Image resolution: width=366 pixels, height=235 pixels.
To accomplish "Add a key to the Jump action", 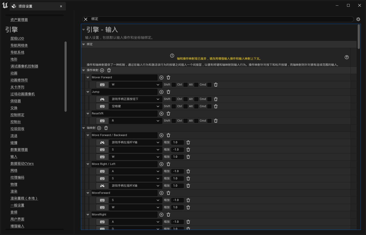I will tap(161, 92).
